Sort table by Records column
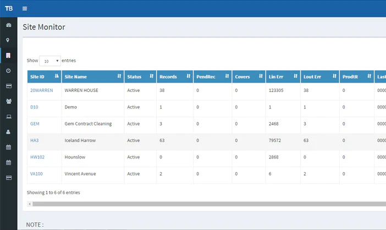Viewport: 386px width, 230px height. [x=175, y=76]
